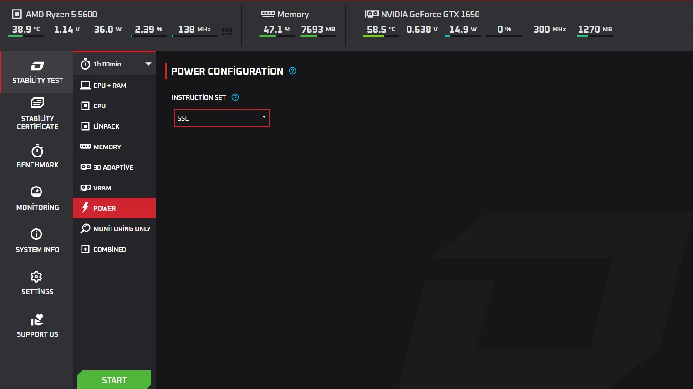Click the AMD Ryzen 5 5600 title

(61, 14)
